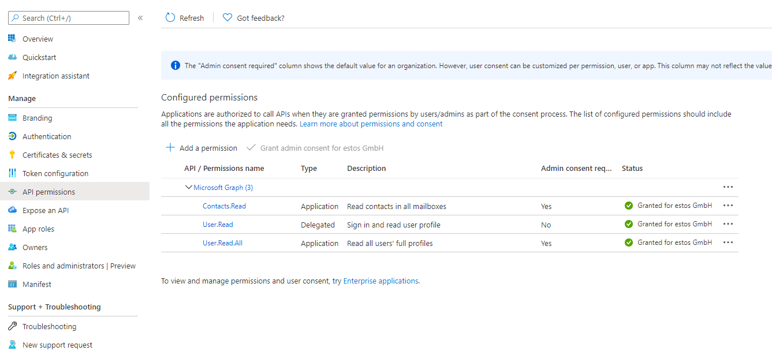Click the Certificates & secrets key icon
This screenshot has width=772, height=358.
12,155
